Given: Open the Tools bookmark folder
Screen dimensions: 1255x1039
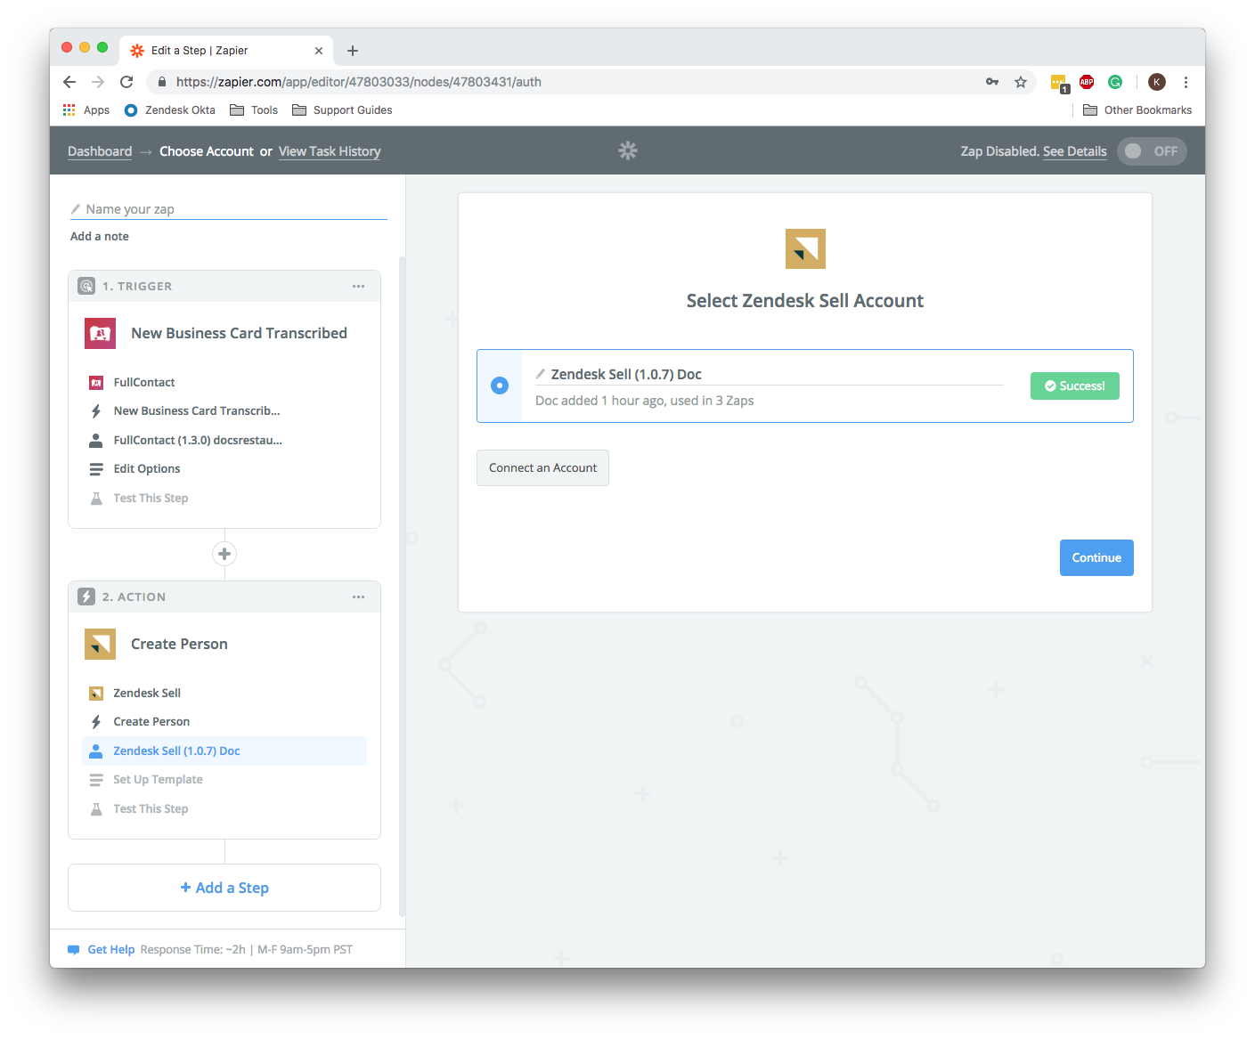Looking at the screenshot, I should click(x=254, y=110).
